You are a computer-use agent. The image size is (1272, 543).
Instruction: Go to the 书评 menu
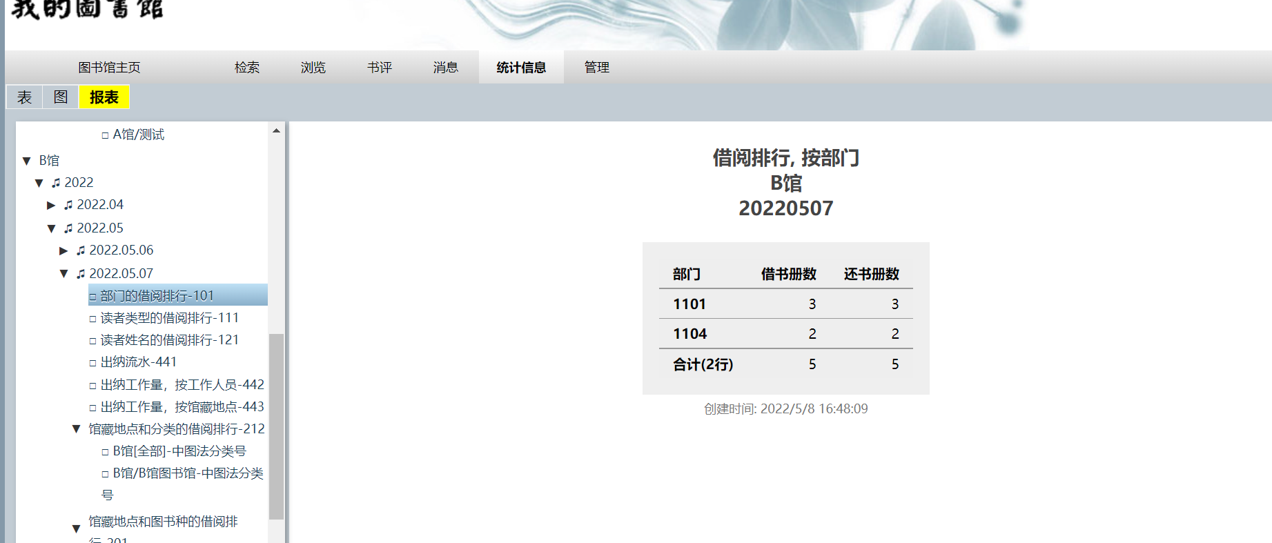[x=380, y=68]
